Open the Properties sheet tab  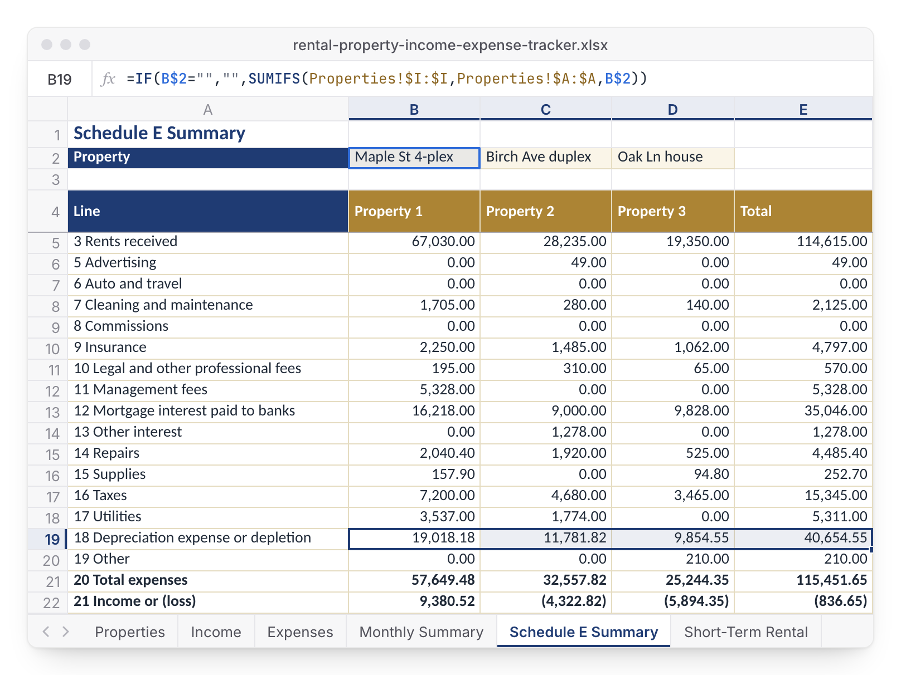(130, 632)
